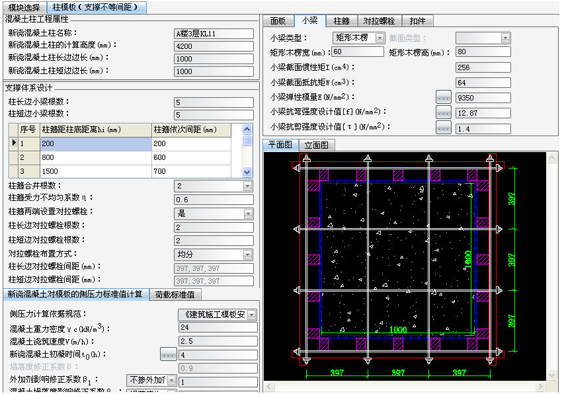Click the 矩形木楞宽 input field

pos(357,52)
